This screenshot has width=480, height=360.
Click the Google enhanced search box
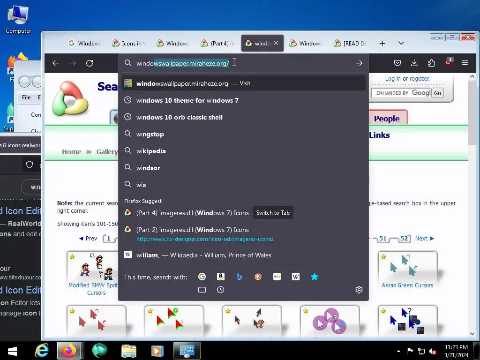[401, 93]
